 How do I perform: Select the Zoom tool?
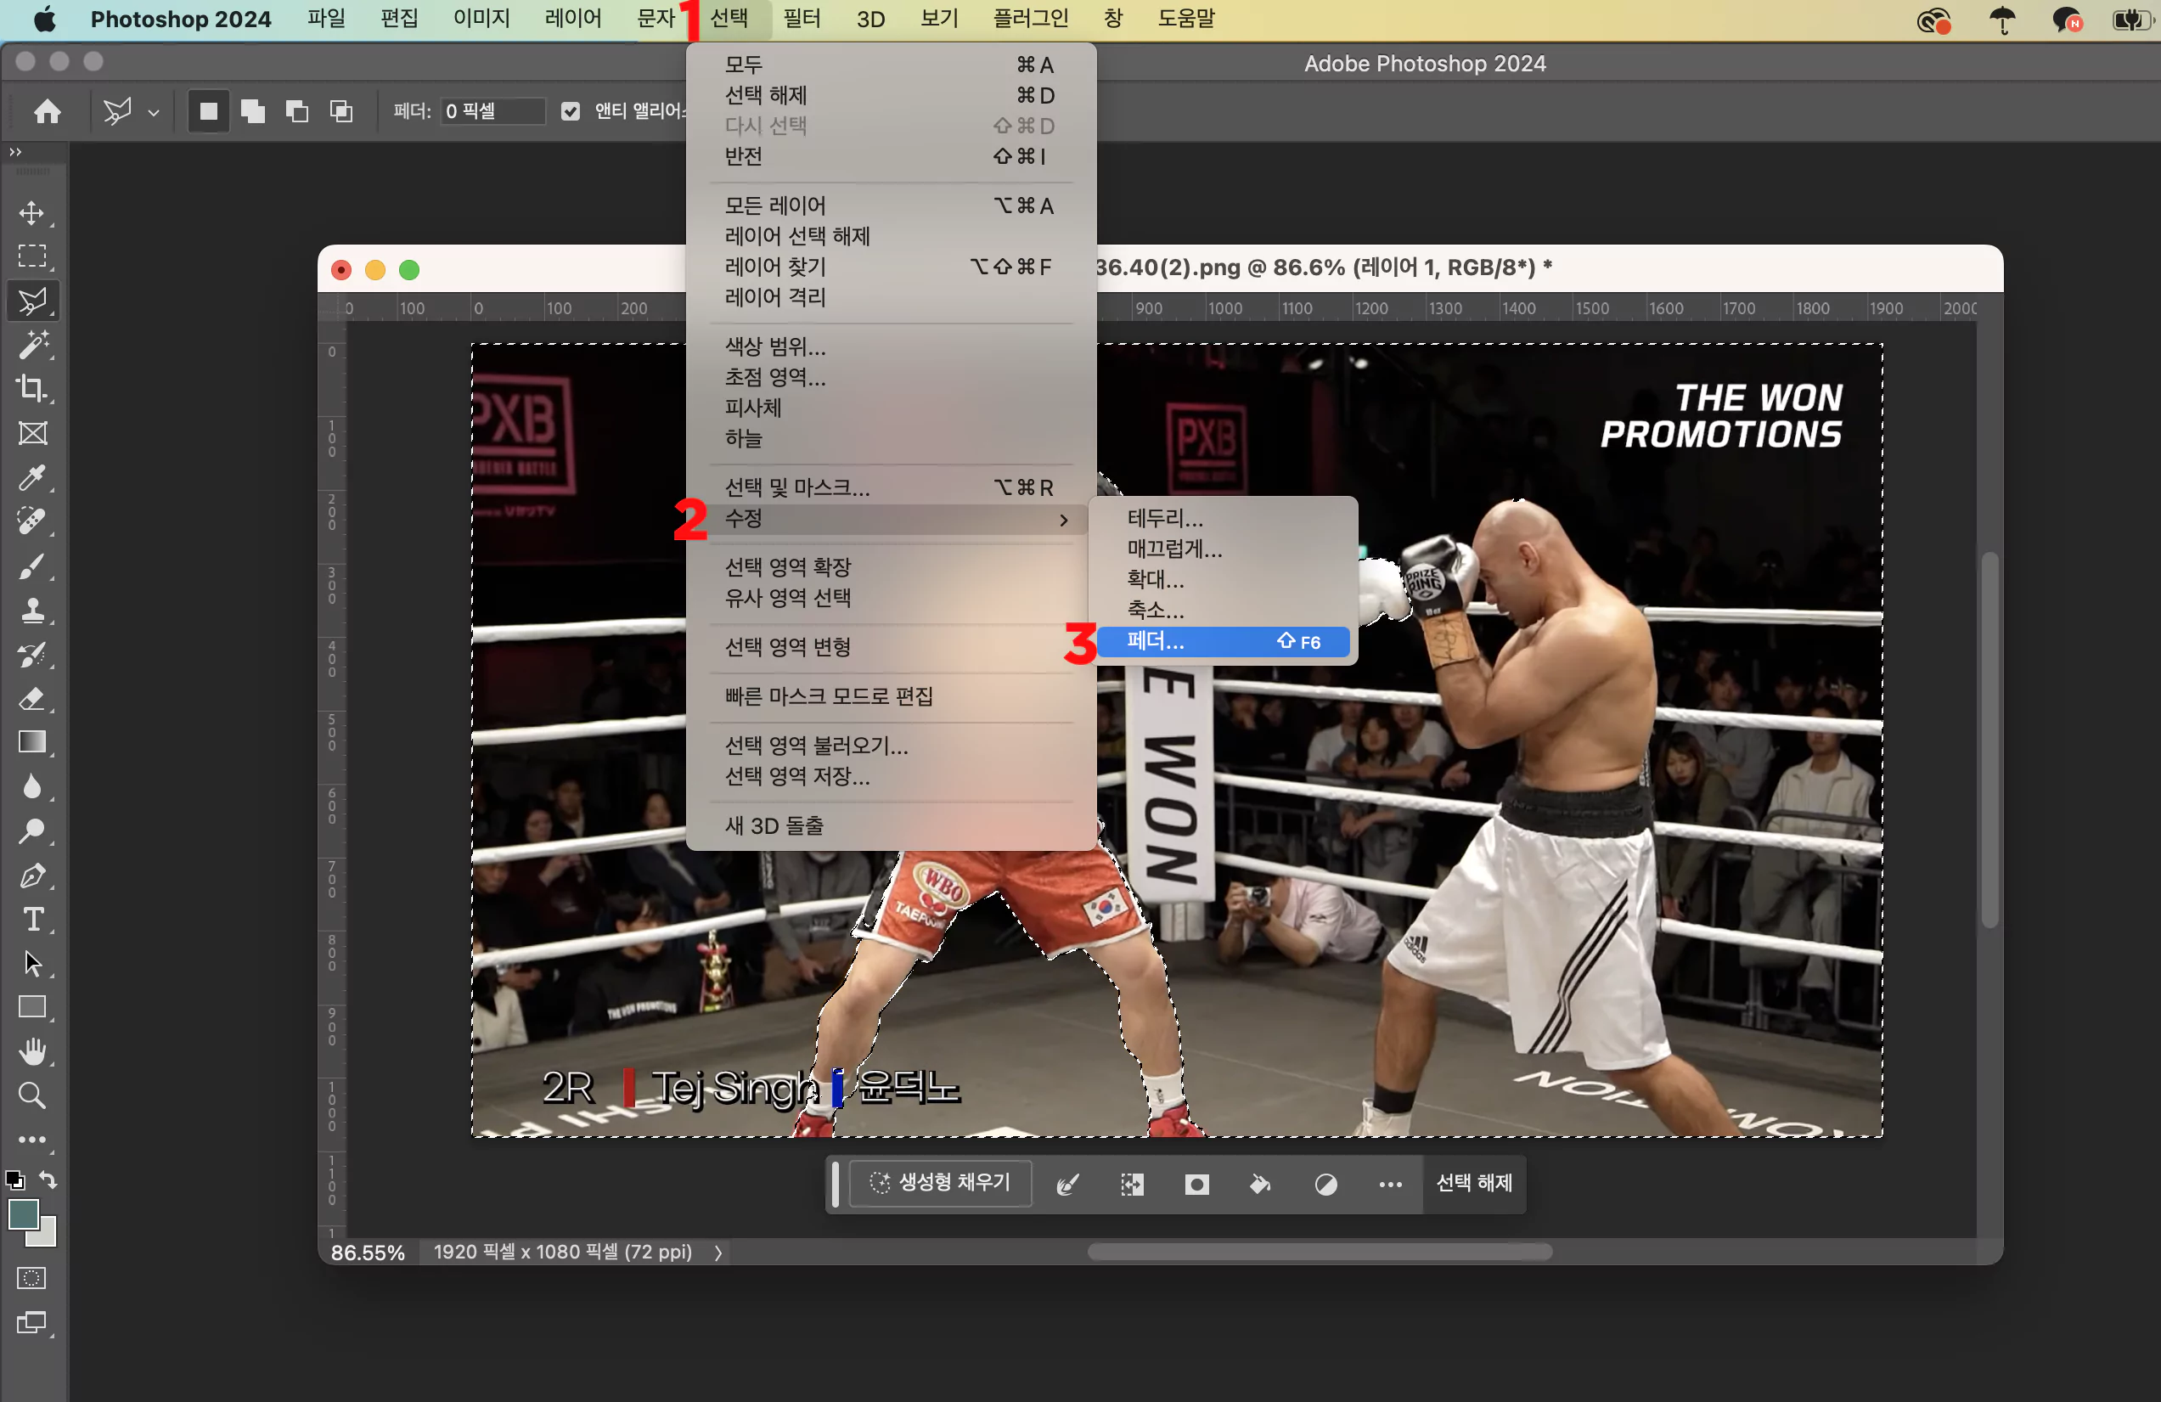tap(32, 1095)
